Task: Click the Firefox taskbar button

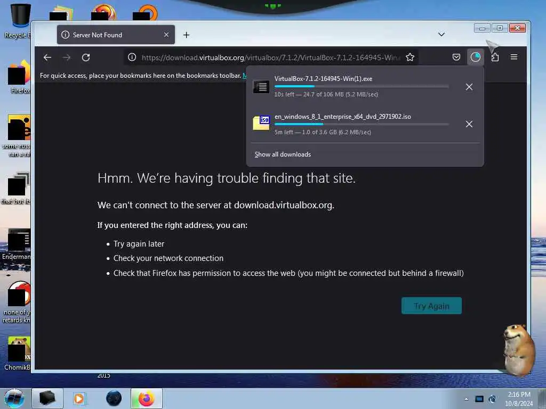Action: click(x=147, y=398)
